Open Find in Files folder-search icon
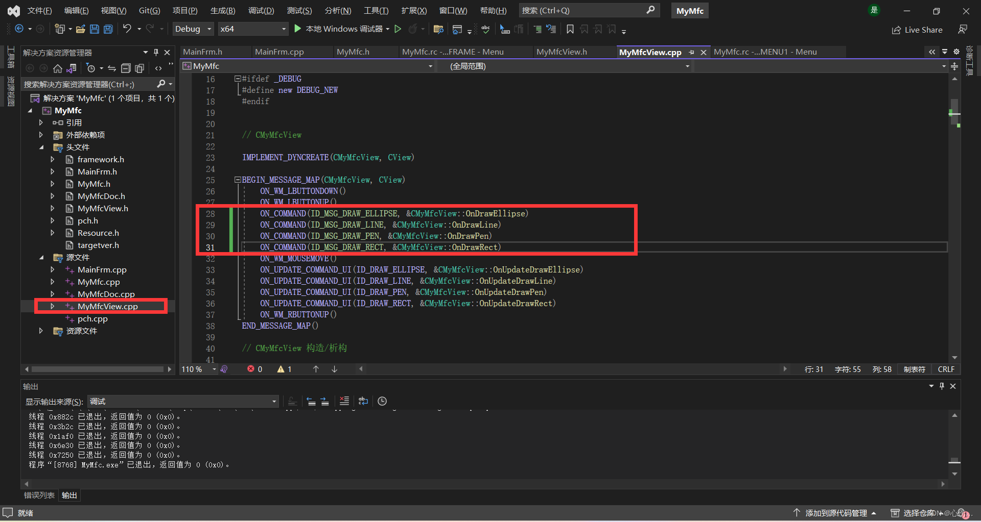 [x=438, y=29]
